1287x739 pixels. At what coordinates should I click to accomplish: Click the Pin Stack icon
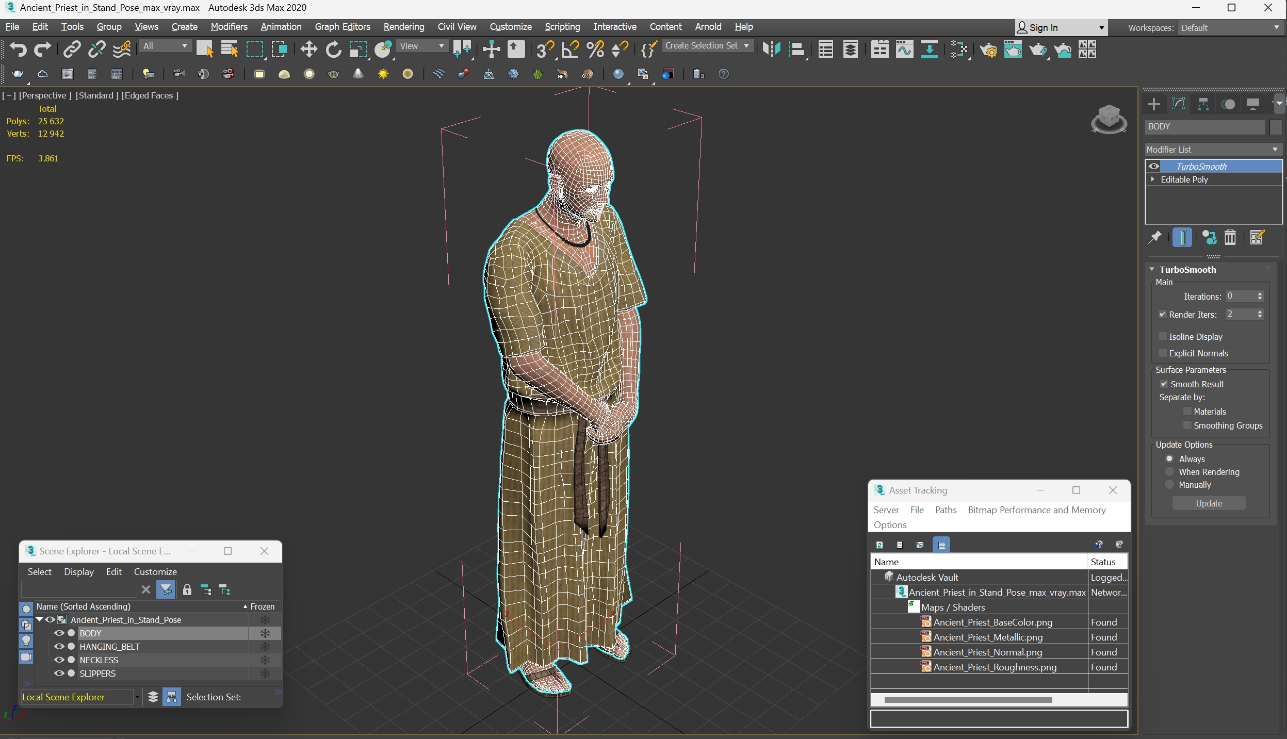pos(1155,237)
